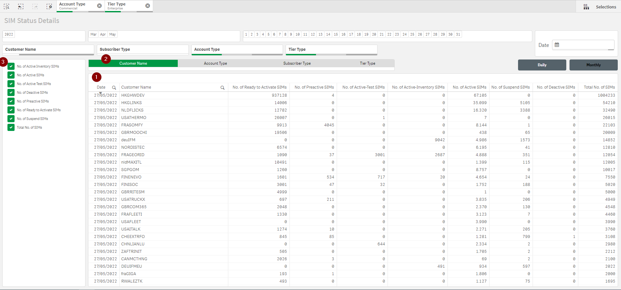Screen dimensions: 621x290
Task: Open the Tier Type filter dropdown
Action: [333, 49]
